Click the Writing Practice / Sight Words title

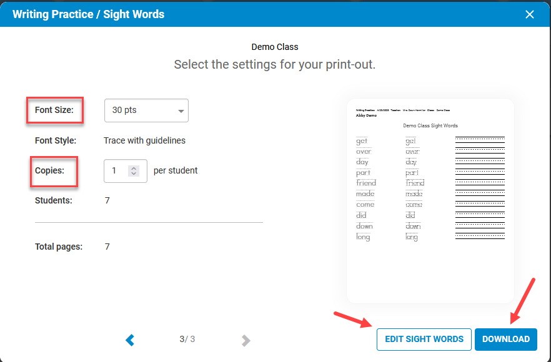tap(88, 14)
